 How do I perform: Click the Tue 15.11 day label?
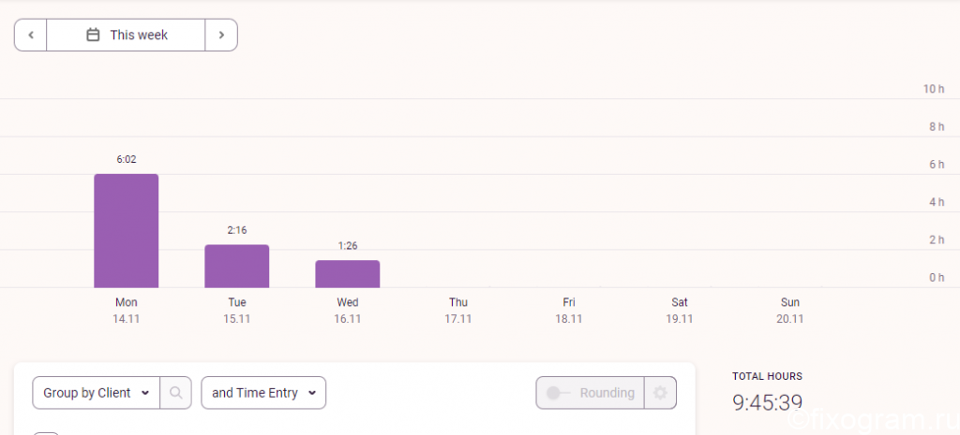[237, 311]
